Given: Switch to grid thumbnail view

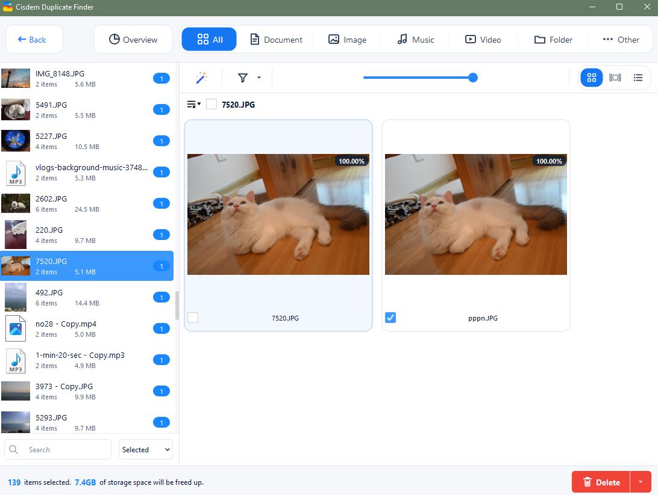Looking at the screenshot, I should 591,78.
